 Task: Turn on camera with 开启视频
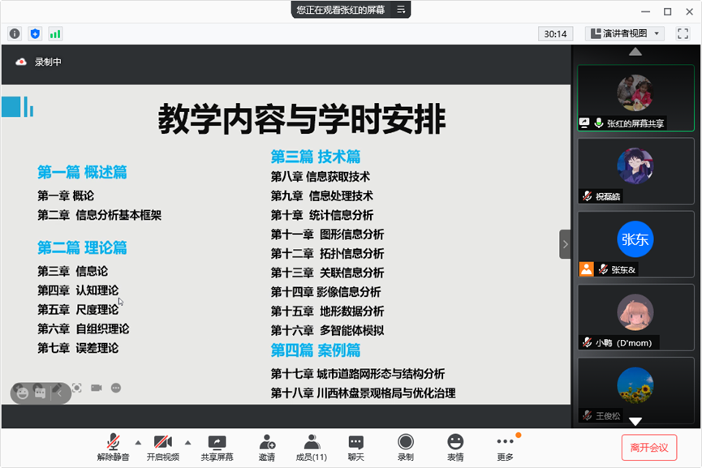162,447
